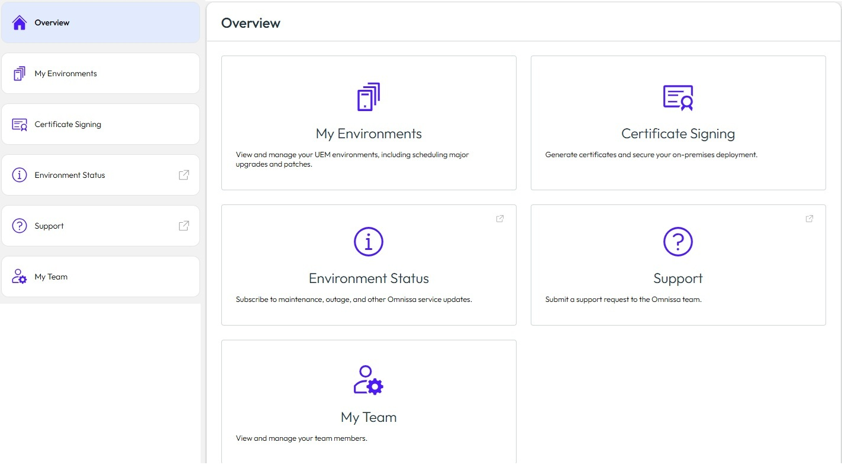Click the Overview home icon in sidebar
The height and width of the screenshot is (465, 842).
click(20, 22)
